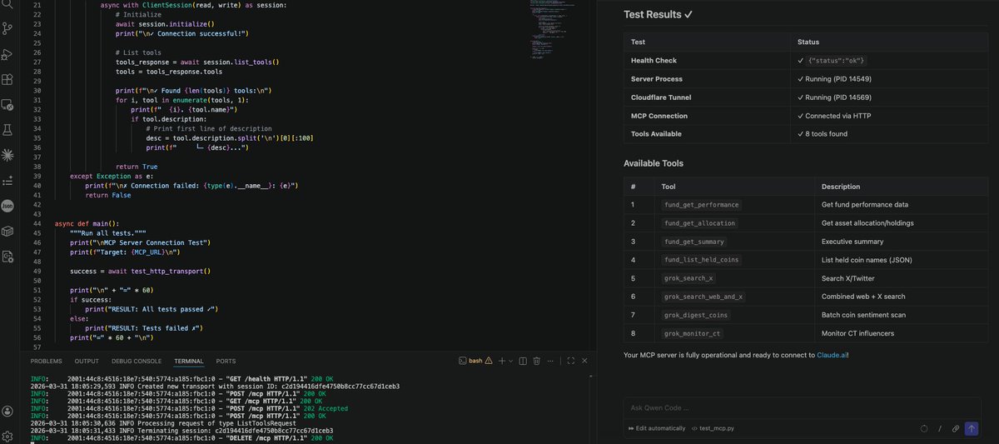
Task: Open terminal more actions ellipsis
Action: tap(552, 361)
